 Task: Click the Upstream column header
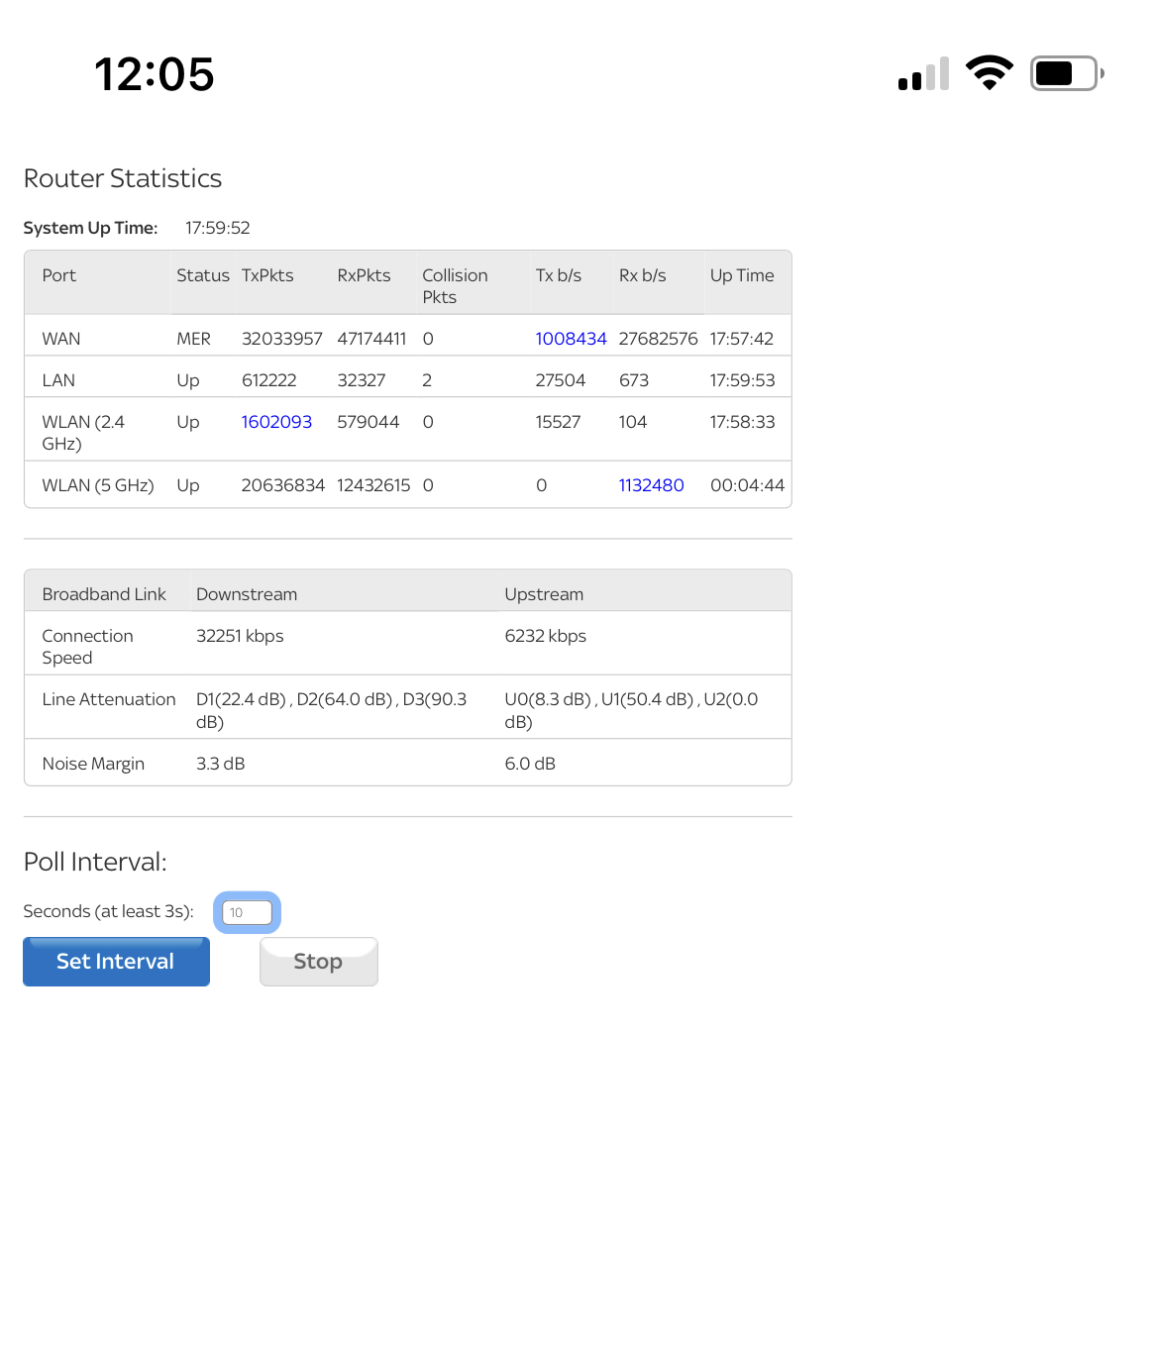pyautogui.click(x=544, y=594)
